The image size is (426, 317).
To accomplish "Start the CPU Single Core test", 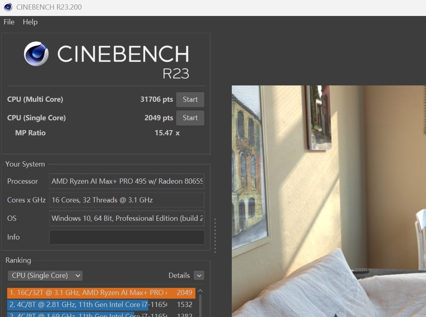I will [190, 118].
